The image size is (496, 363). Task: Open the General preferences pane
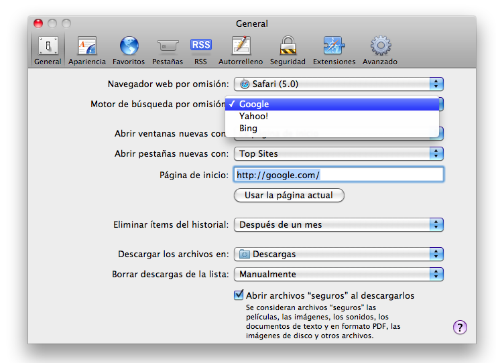[48, 51]
